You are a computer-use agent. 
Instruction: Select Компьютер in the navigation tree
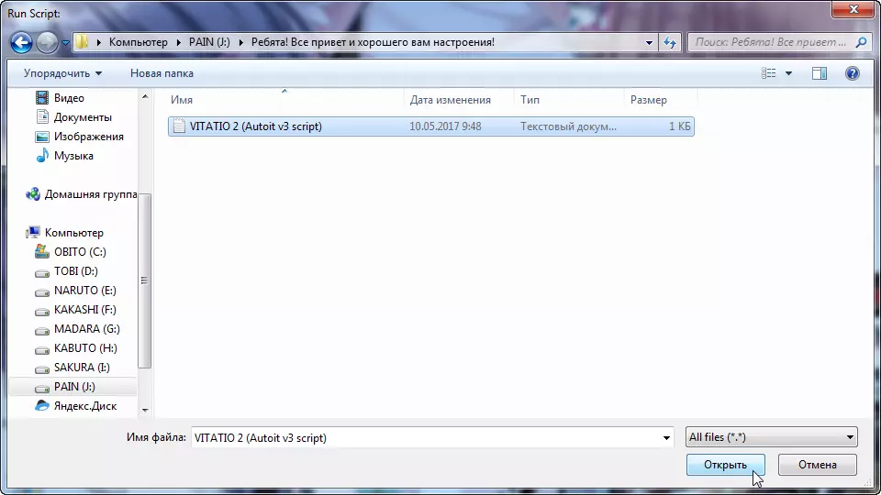(73, 232)
